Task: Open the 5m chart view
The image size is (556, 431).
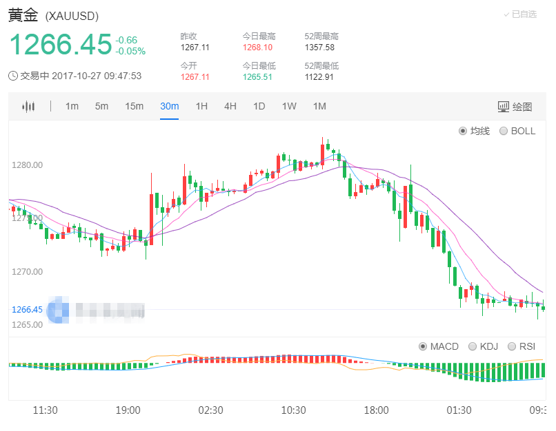Action: [x=102, y=106]
